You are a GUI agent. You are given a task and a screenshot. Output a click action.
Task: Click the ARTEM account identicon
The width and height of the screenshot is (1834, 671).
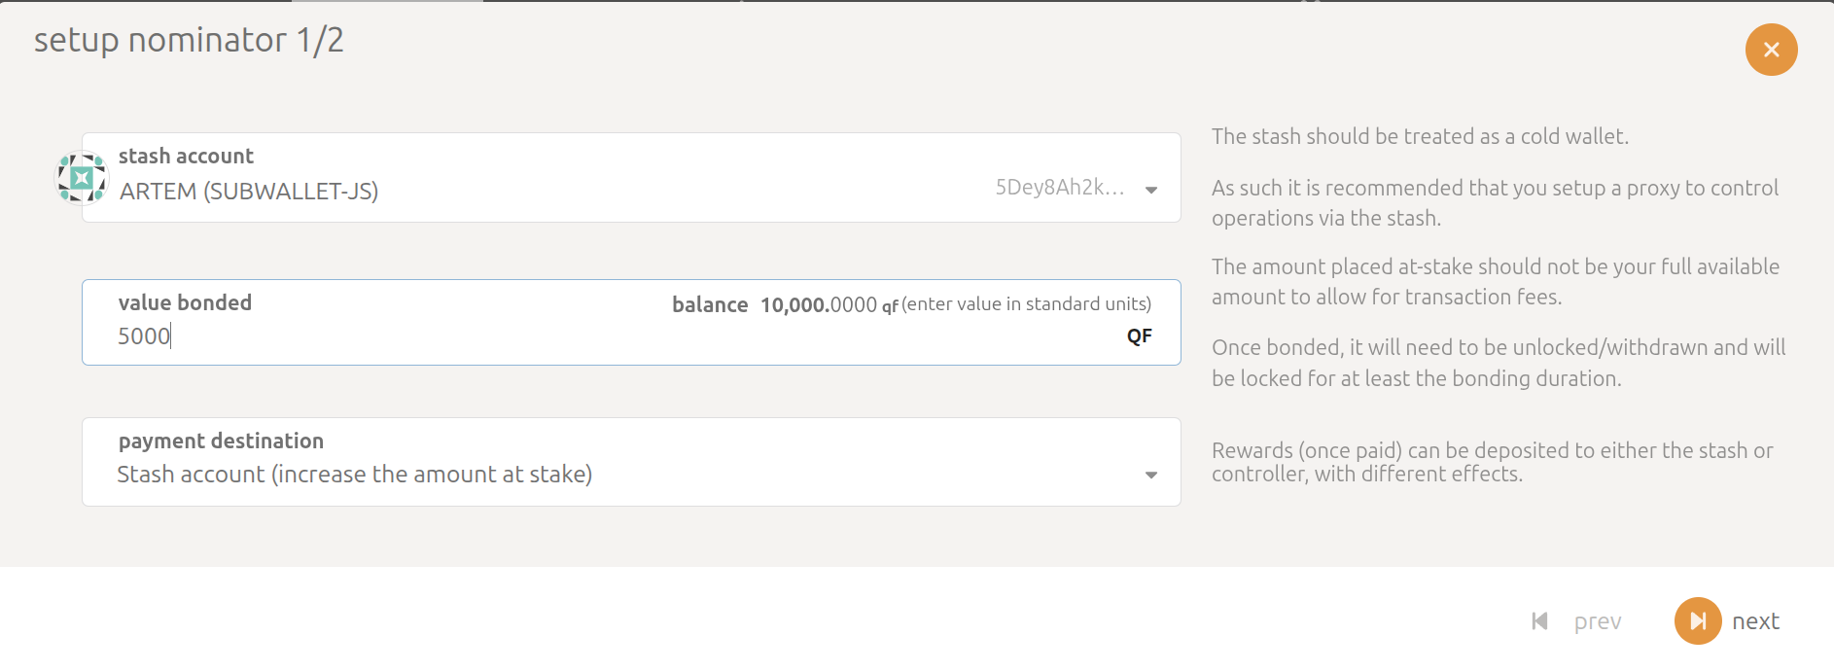[x=83, y=176]
